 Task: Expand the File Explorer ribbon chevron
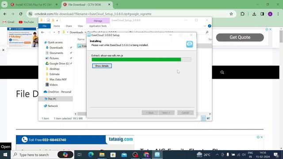click(205, 26)
